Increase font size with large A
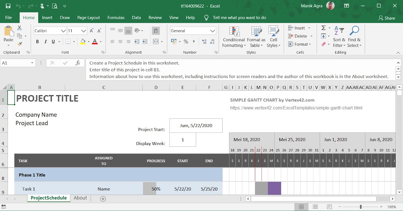The height and width of the screenshot is (211, 403). [92, 31]
